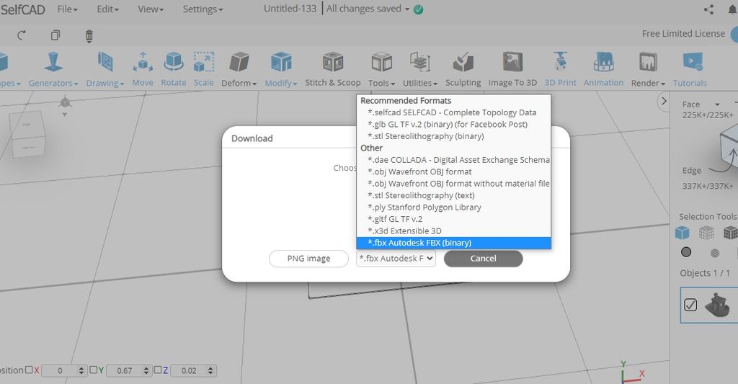This screenshot has height=384, width=738.
Task: Choose *.obj without material file option
Action: [x=454, y=184]
